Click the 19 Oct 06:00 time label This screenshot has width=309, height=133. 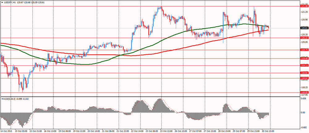pyautogui.click(x=64, y=131)
